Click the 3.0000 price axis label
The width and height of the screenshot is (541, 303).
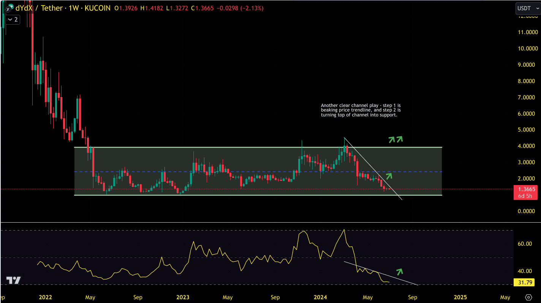coord(526,162)
